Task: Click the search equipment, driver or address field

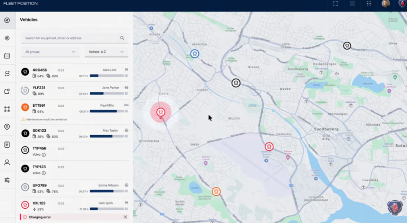Action: (74, 38)
